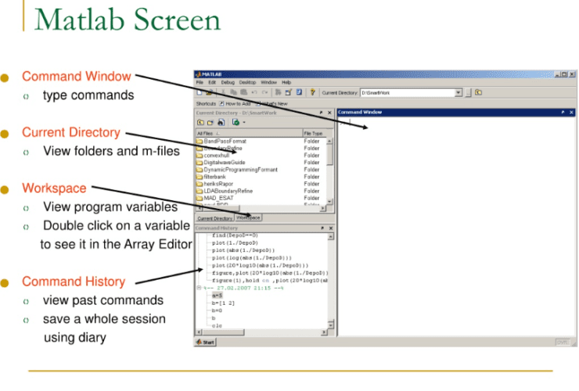Select history entry a=5
The height and width of the screenshot is (391, 579).
tap(218, 296)
